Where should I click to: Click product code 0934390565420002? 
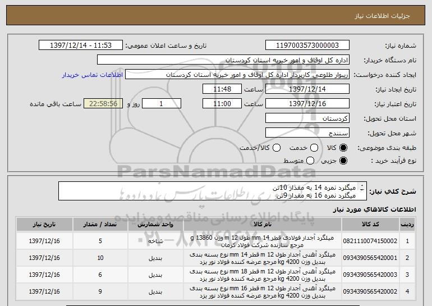pos(370,291)
